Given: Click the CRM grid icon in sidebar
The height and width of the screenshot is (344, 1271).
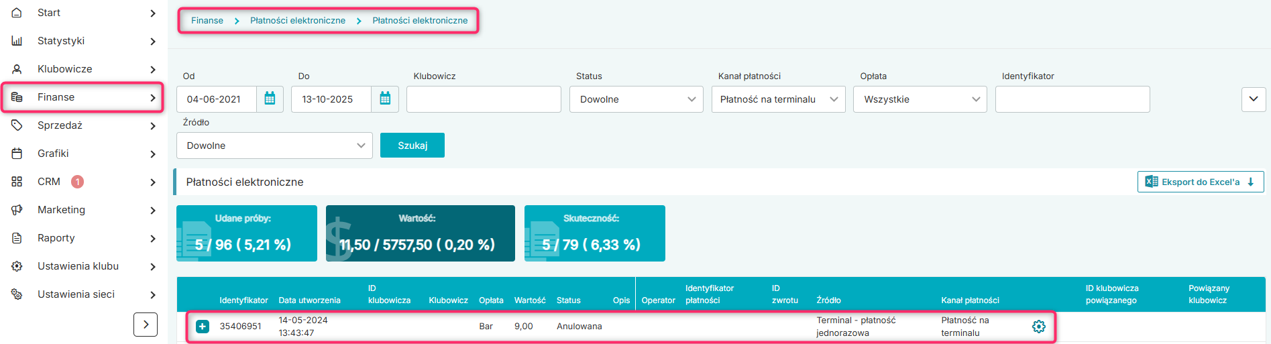Looking at the screenshot, I should (x=17, y=182).
